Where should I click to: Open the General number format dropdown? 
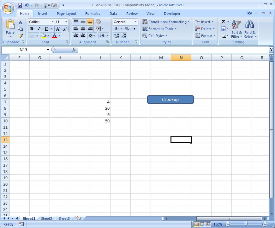tap(135, 22)
